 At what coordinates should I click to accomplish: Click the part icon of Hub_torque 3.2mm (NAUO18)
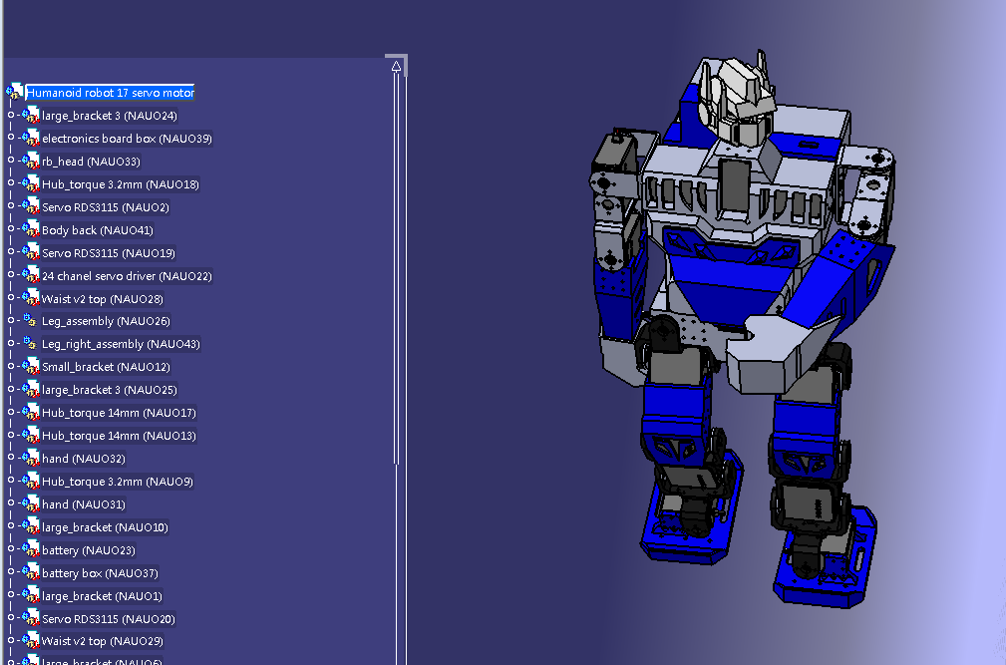pyautogui.click(x=30, y=184)
